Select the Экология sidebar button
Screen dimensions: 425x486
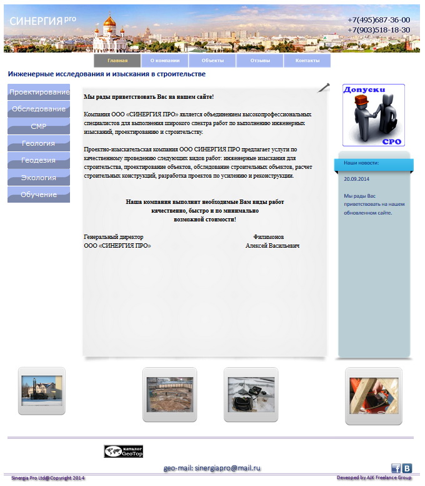(x=39, y=178)
